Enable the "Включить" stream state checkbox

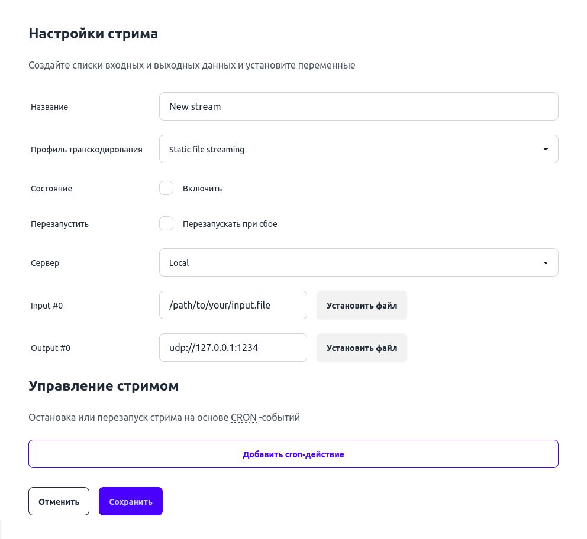tap(166, 188)
